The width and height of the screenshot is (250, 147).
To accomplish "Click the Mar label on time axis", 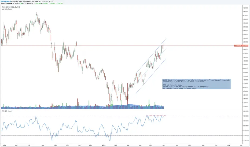I will pyautogui.click(x=128, y=145).
